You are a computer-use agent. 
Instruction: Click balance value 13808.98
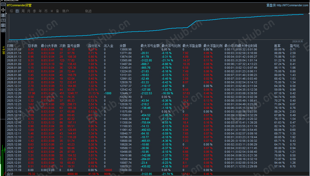(x=126, y=50)
